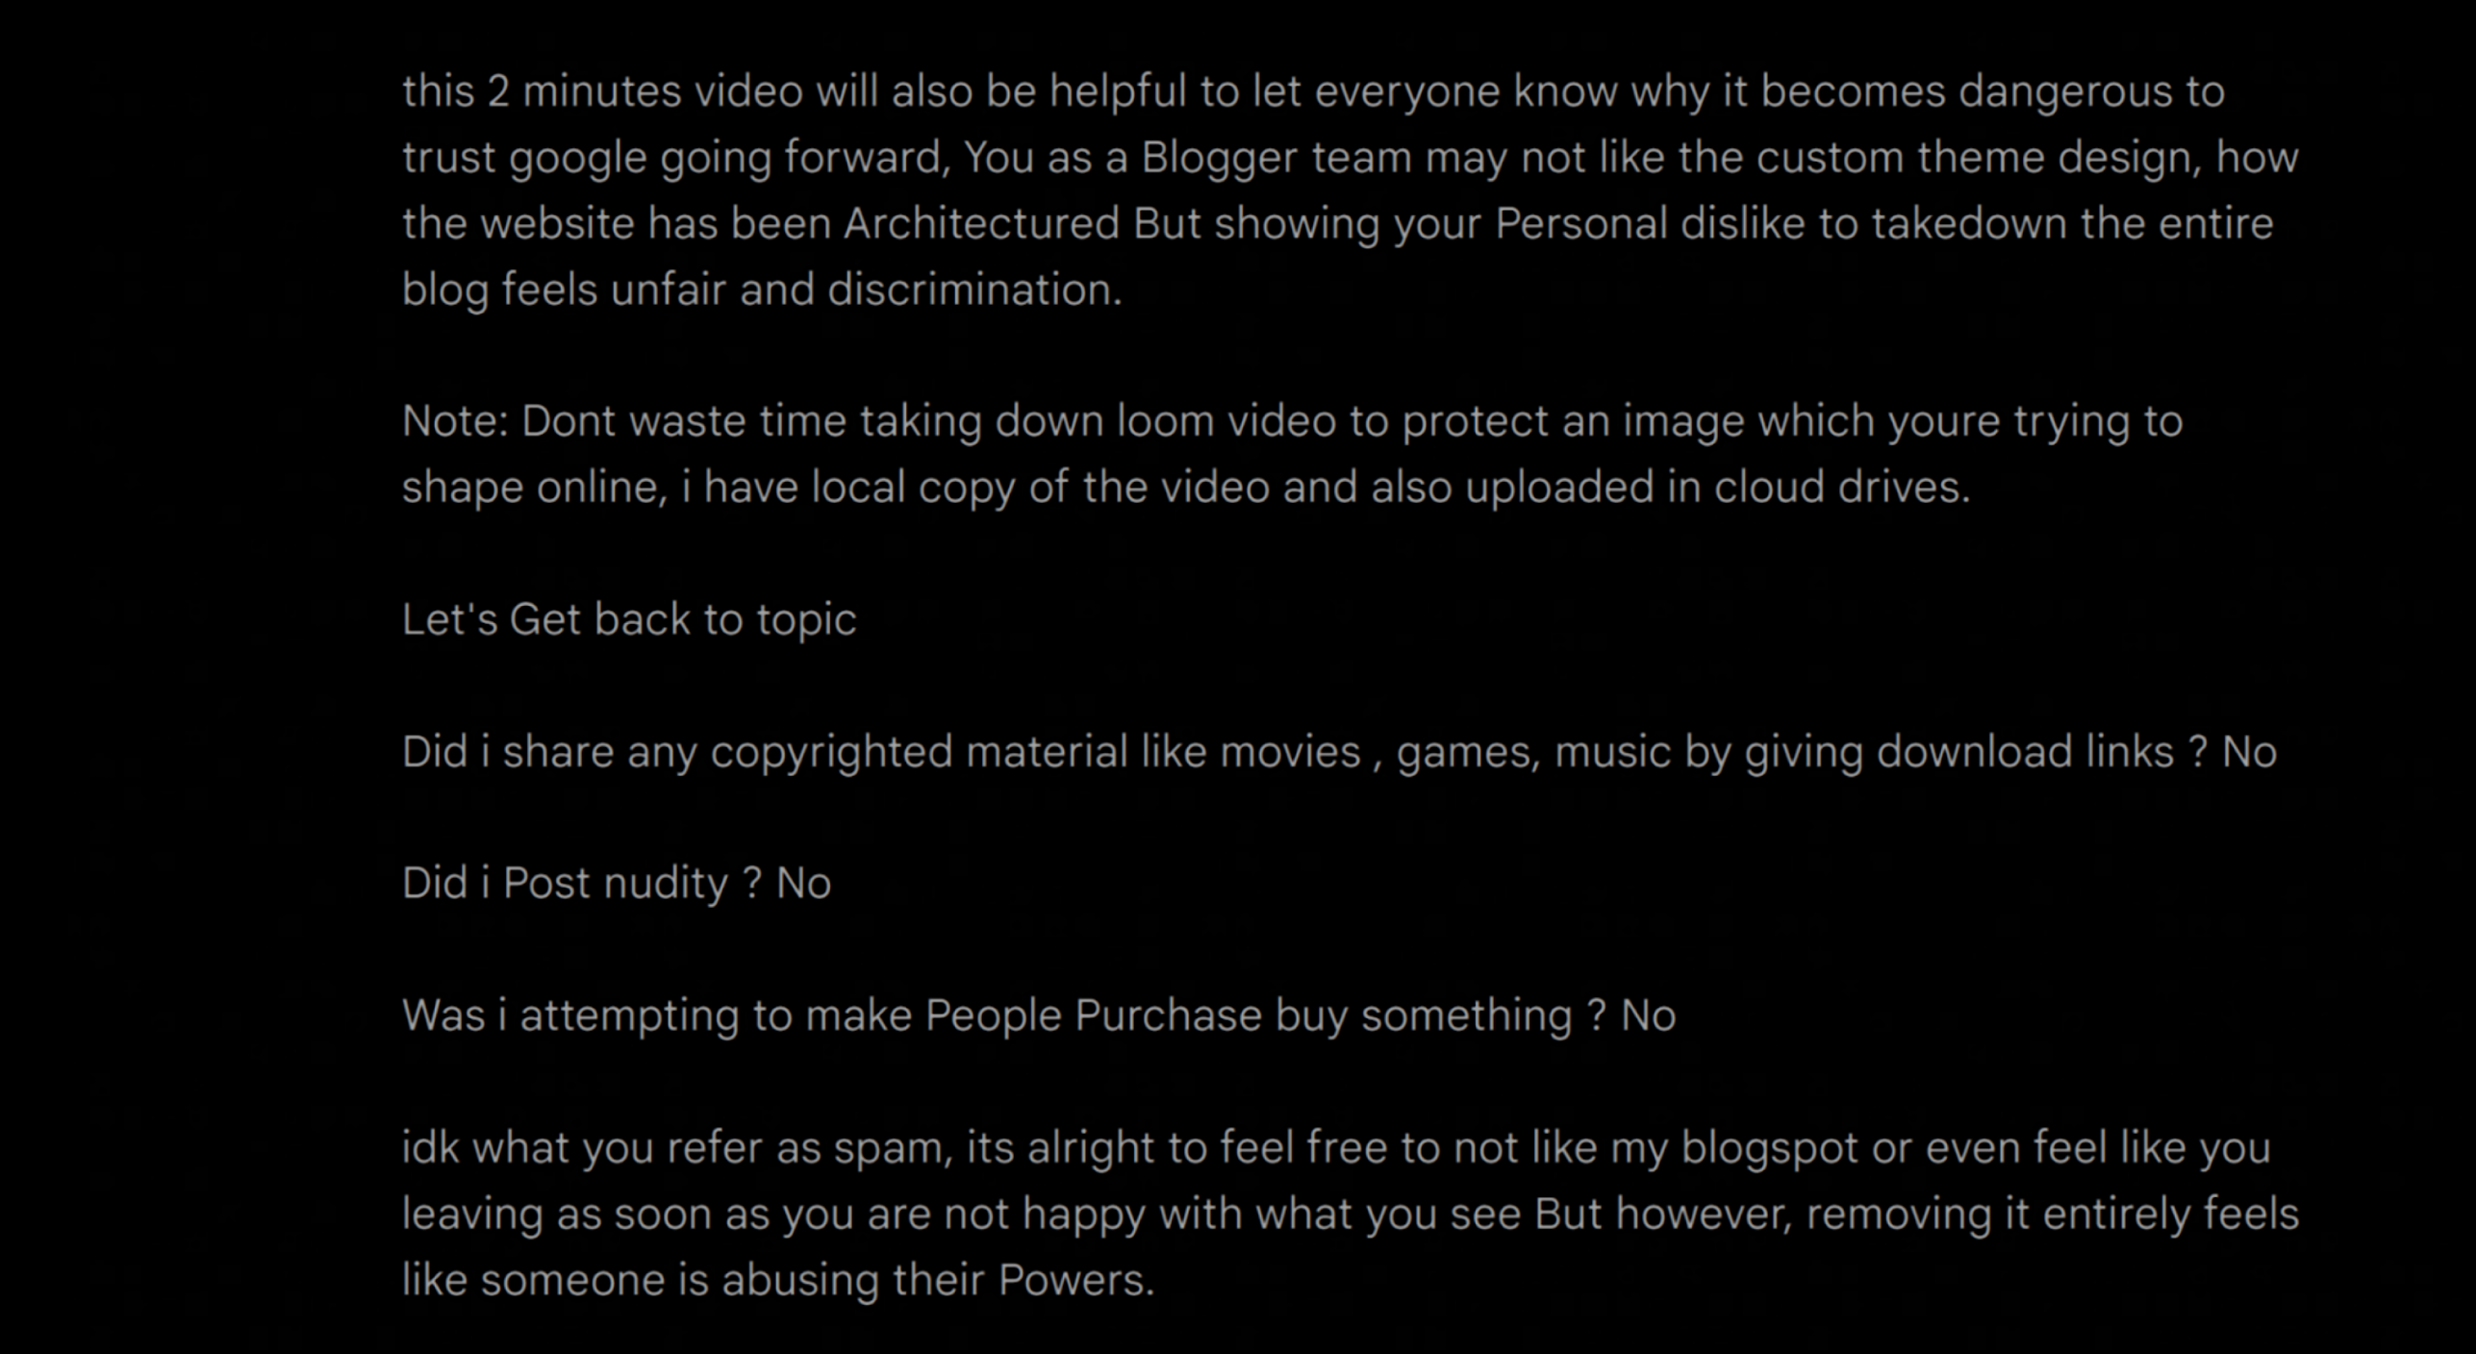Click the word 'Note:' starting the second paragraph
This screenshot has width=2476, height=1354.
point(455,421)
